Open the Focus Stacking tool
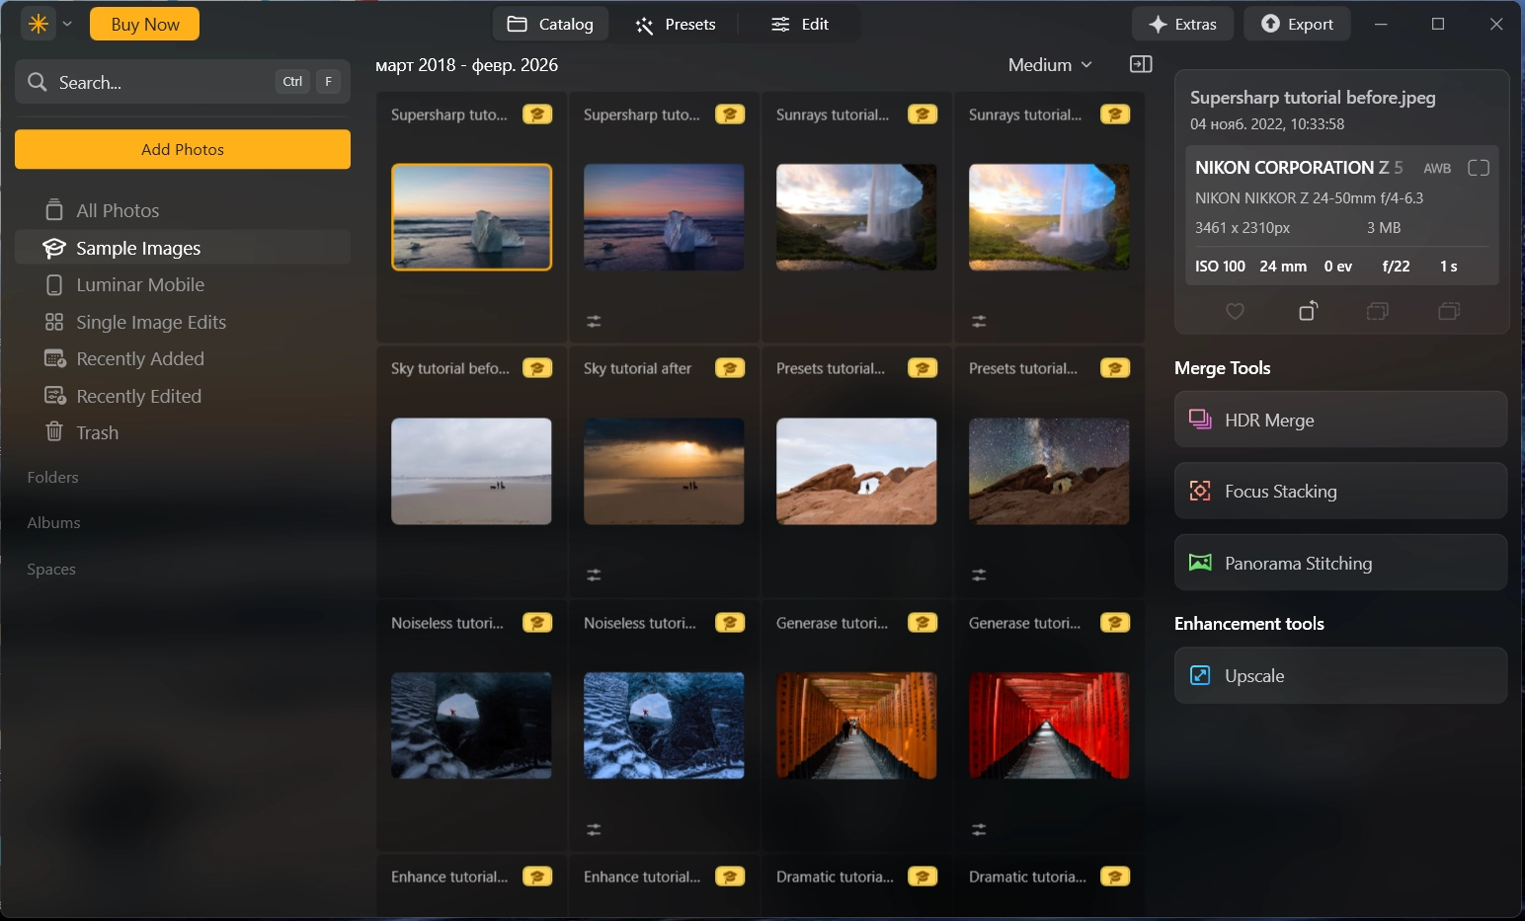Image resolution: width=1525 pixels, height=921 pixels. 1340,491
